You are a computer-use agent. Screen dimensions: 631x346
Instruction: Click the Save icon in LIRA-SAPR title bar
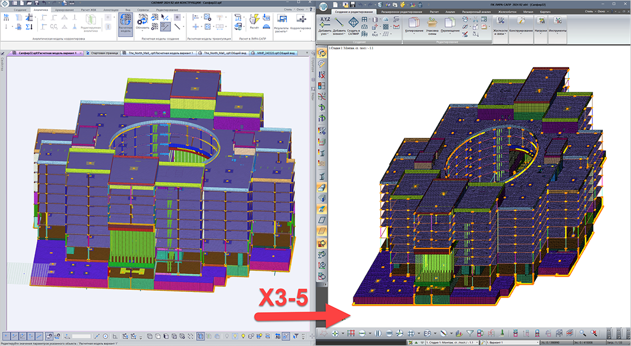pos(353,5)
